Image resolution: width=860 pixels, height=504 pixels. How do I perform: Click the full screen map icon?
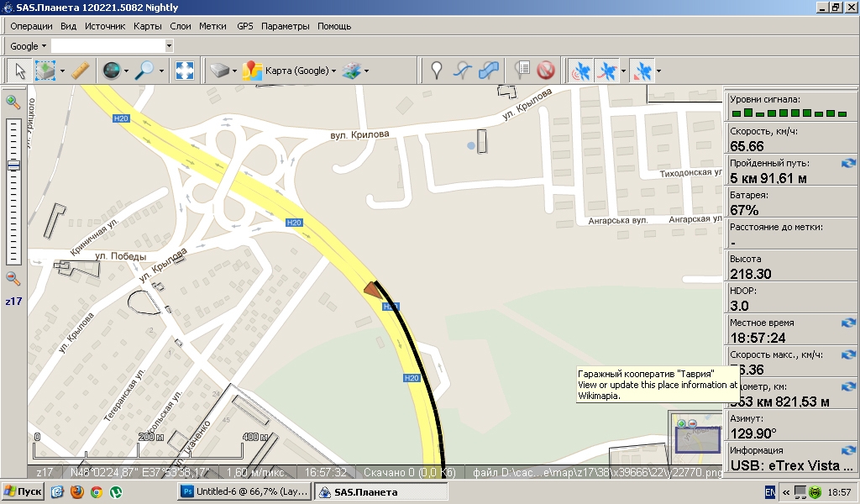(184, 71)
